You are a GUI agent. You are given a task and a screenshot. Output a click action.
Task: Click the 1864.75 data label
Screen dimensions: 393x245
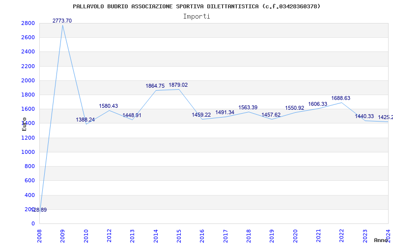click(x=155, y=86)
